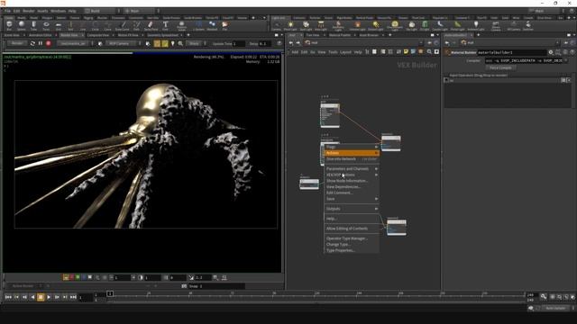Expand Parameters and Channels submenu
577x324 pixels.
pos(352,168)
